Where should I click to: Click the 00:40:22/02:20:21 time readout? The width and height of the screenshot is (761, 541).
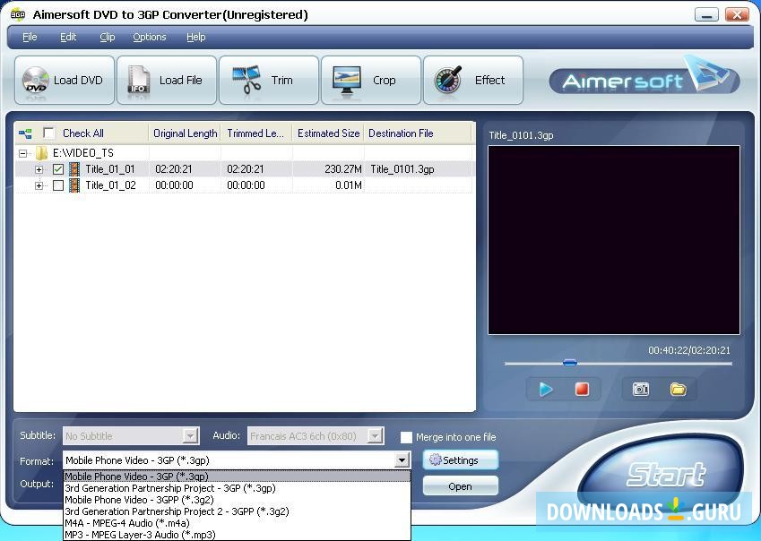coord(689,350)
